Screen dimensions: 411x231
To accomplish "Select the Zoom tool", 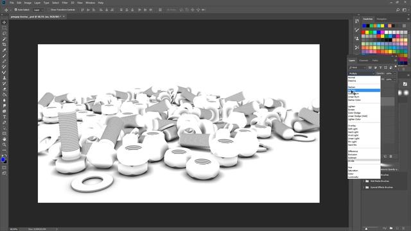I will [4, 144].
